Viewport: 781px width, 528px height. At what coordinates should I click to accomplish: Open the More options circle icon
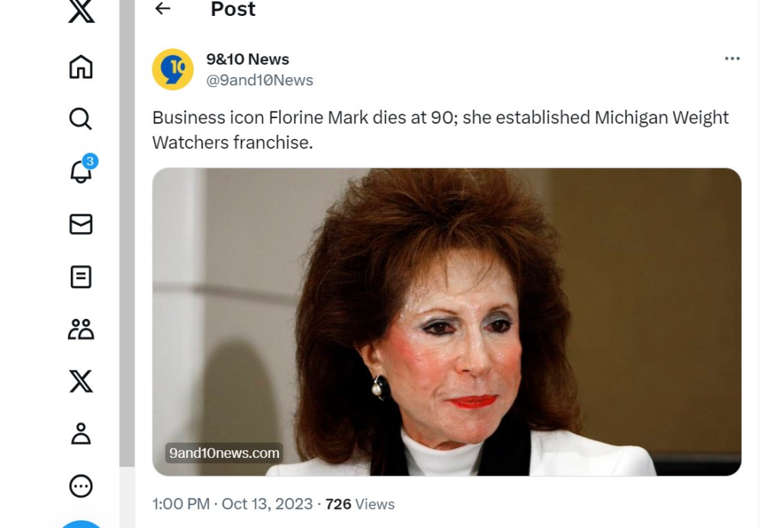tap(80, 486)
